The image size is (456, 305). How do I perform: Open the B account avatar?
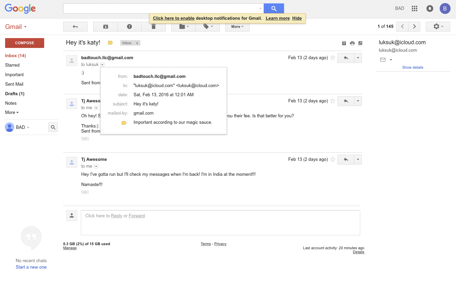(445, 9)
